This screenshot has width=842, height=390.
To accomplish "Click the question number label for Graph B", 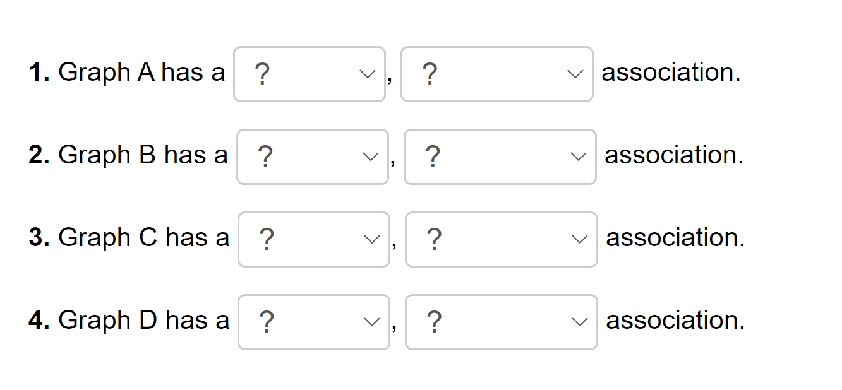I will 39,155.
